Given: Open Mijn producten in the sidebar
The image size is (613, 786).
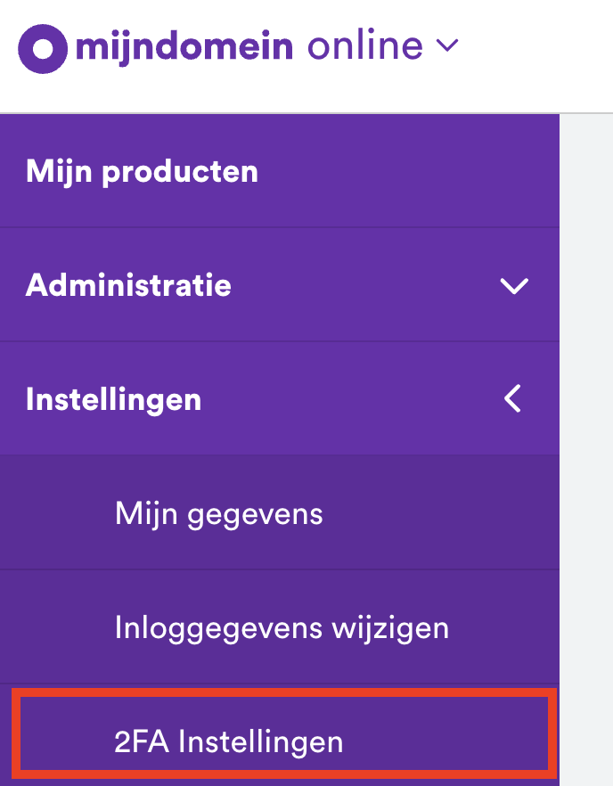Looking at the screenshot, I should pos(142,170).
